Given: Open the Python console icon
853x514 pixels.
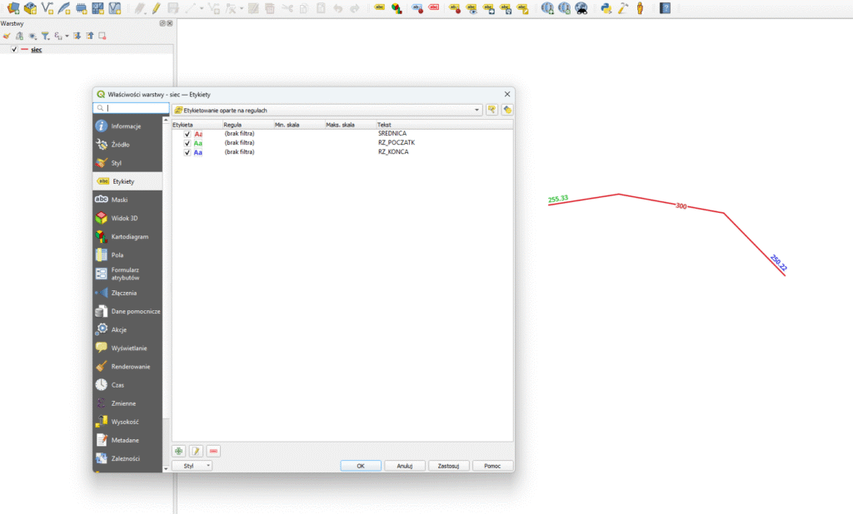Looking at the screenshot, I should 606,8.
